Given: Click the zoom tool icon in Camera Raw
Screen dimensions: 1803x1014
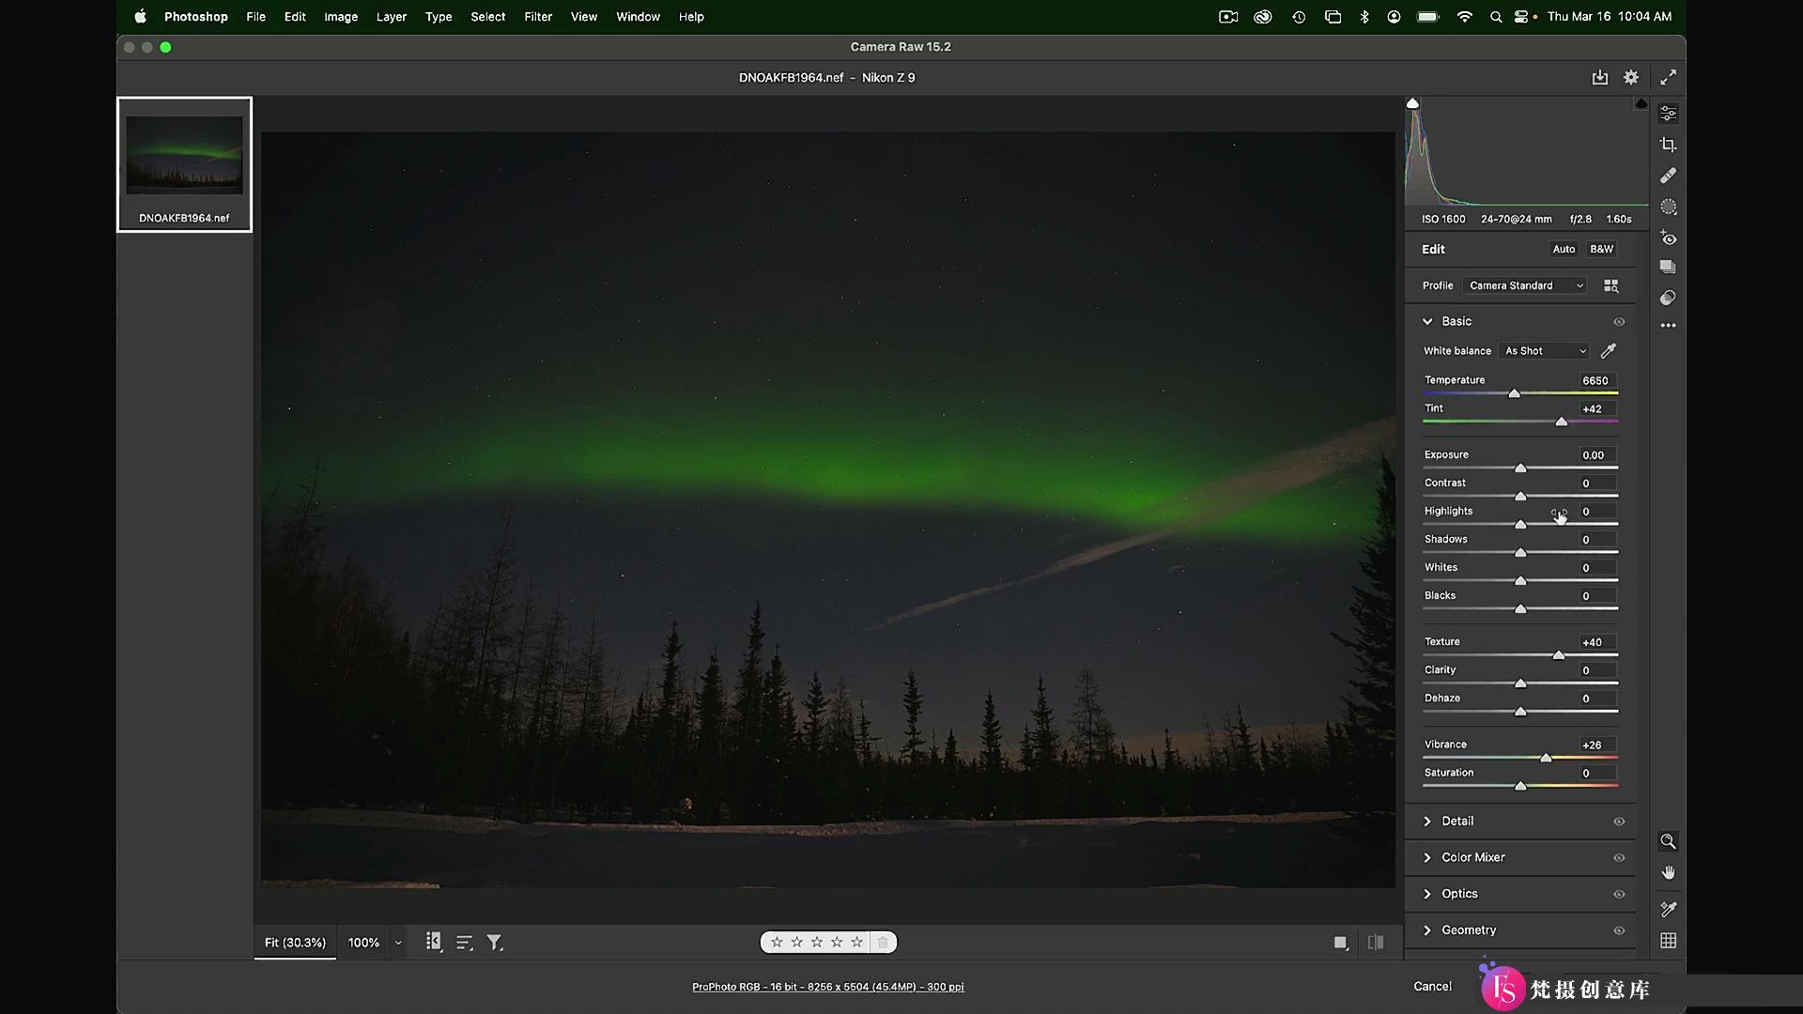Looking at the screenshot, I should tap(1668, 840).
